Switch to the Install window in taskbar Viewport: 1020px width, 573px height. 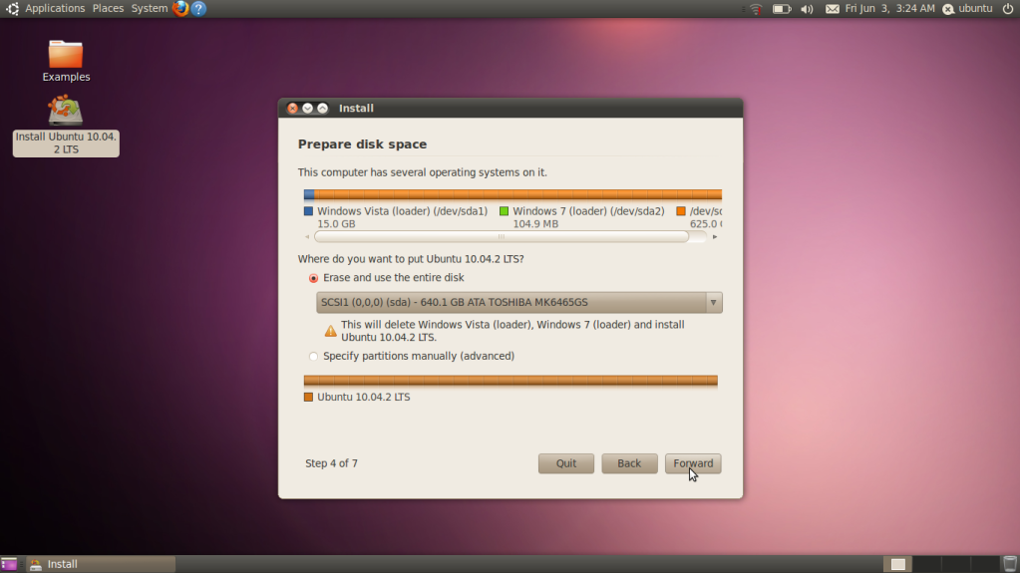coord(101,564)
